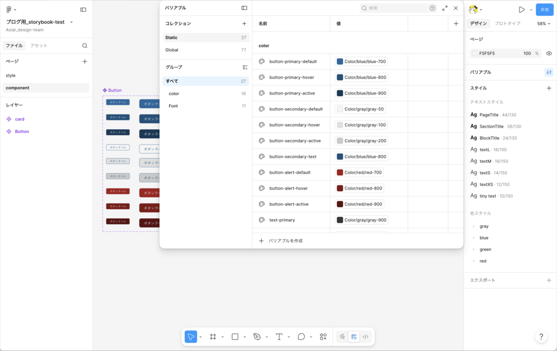The image size is (557, 351).
Task: Click the 共有 share button
Action: coord(544,10)
